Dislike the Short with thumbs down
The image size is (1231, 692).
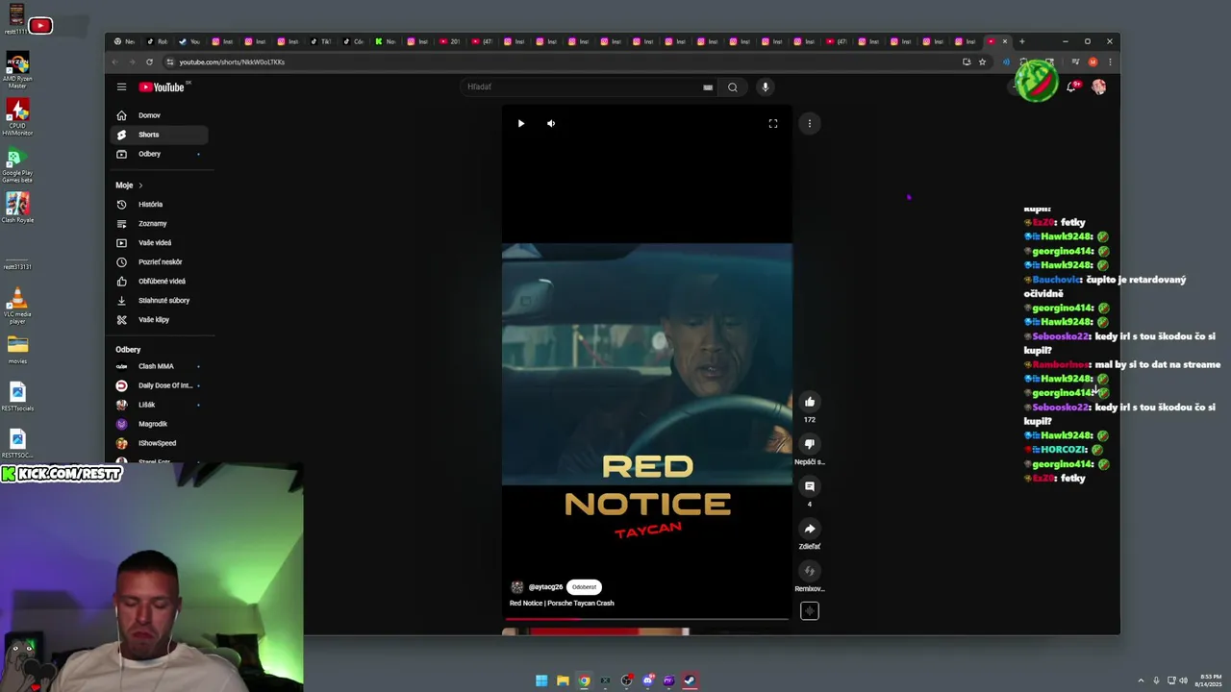click(x=810, y=444)
